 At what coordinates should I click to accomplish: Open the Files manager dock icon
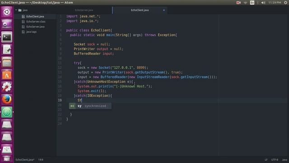(x=7, y=62)
